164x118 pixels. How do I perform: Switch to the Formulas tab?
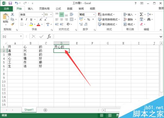point(58,8)
